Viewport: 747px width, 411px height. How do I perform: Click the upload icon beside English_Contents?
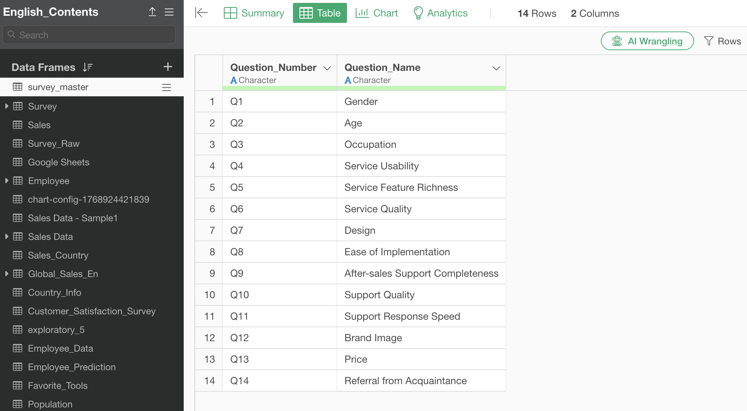152,12
